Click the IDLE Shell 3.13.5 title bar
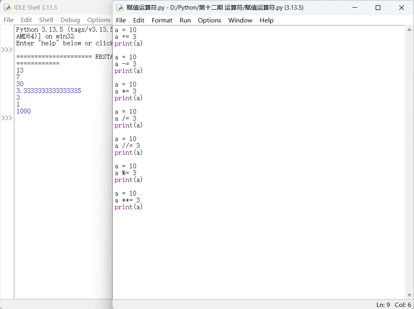 (x=35, y=7)
